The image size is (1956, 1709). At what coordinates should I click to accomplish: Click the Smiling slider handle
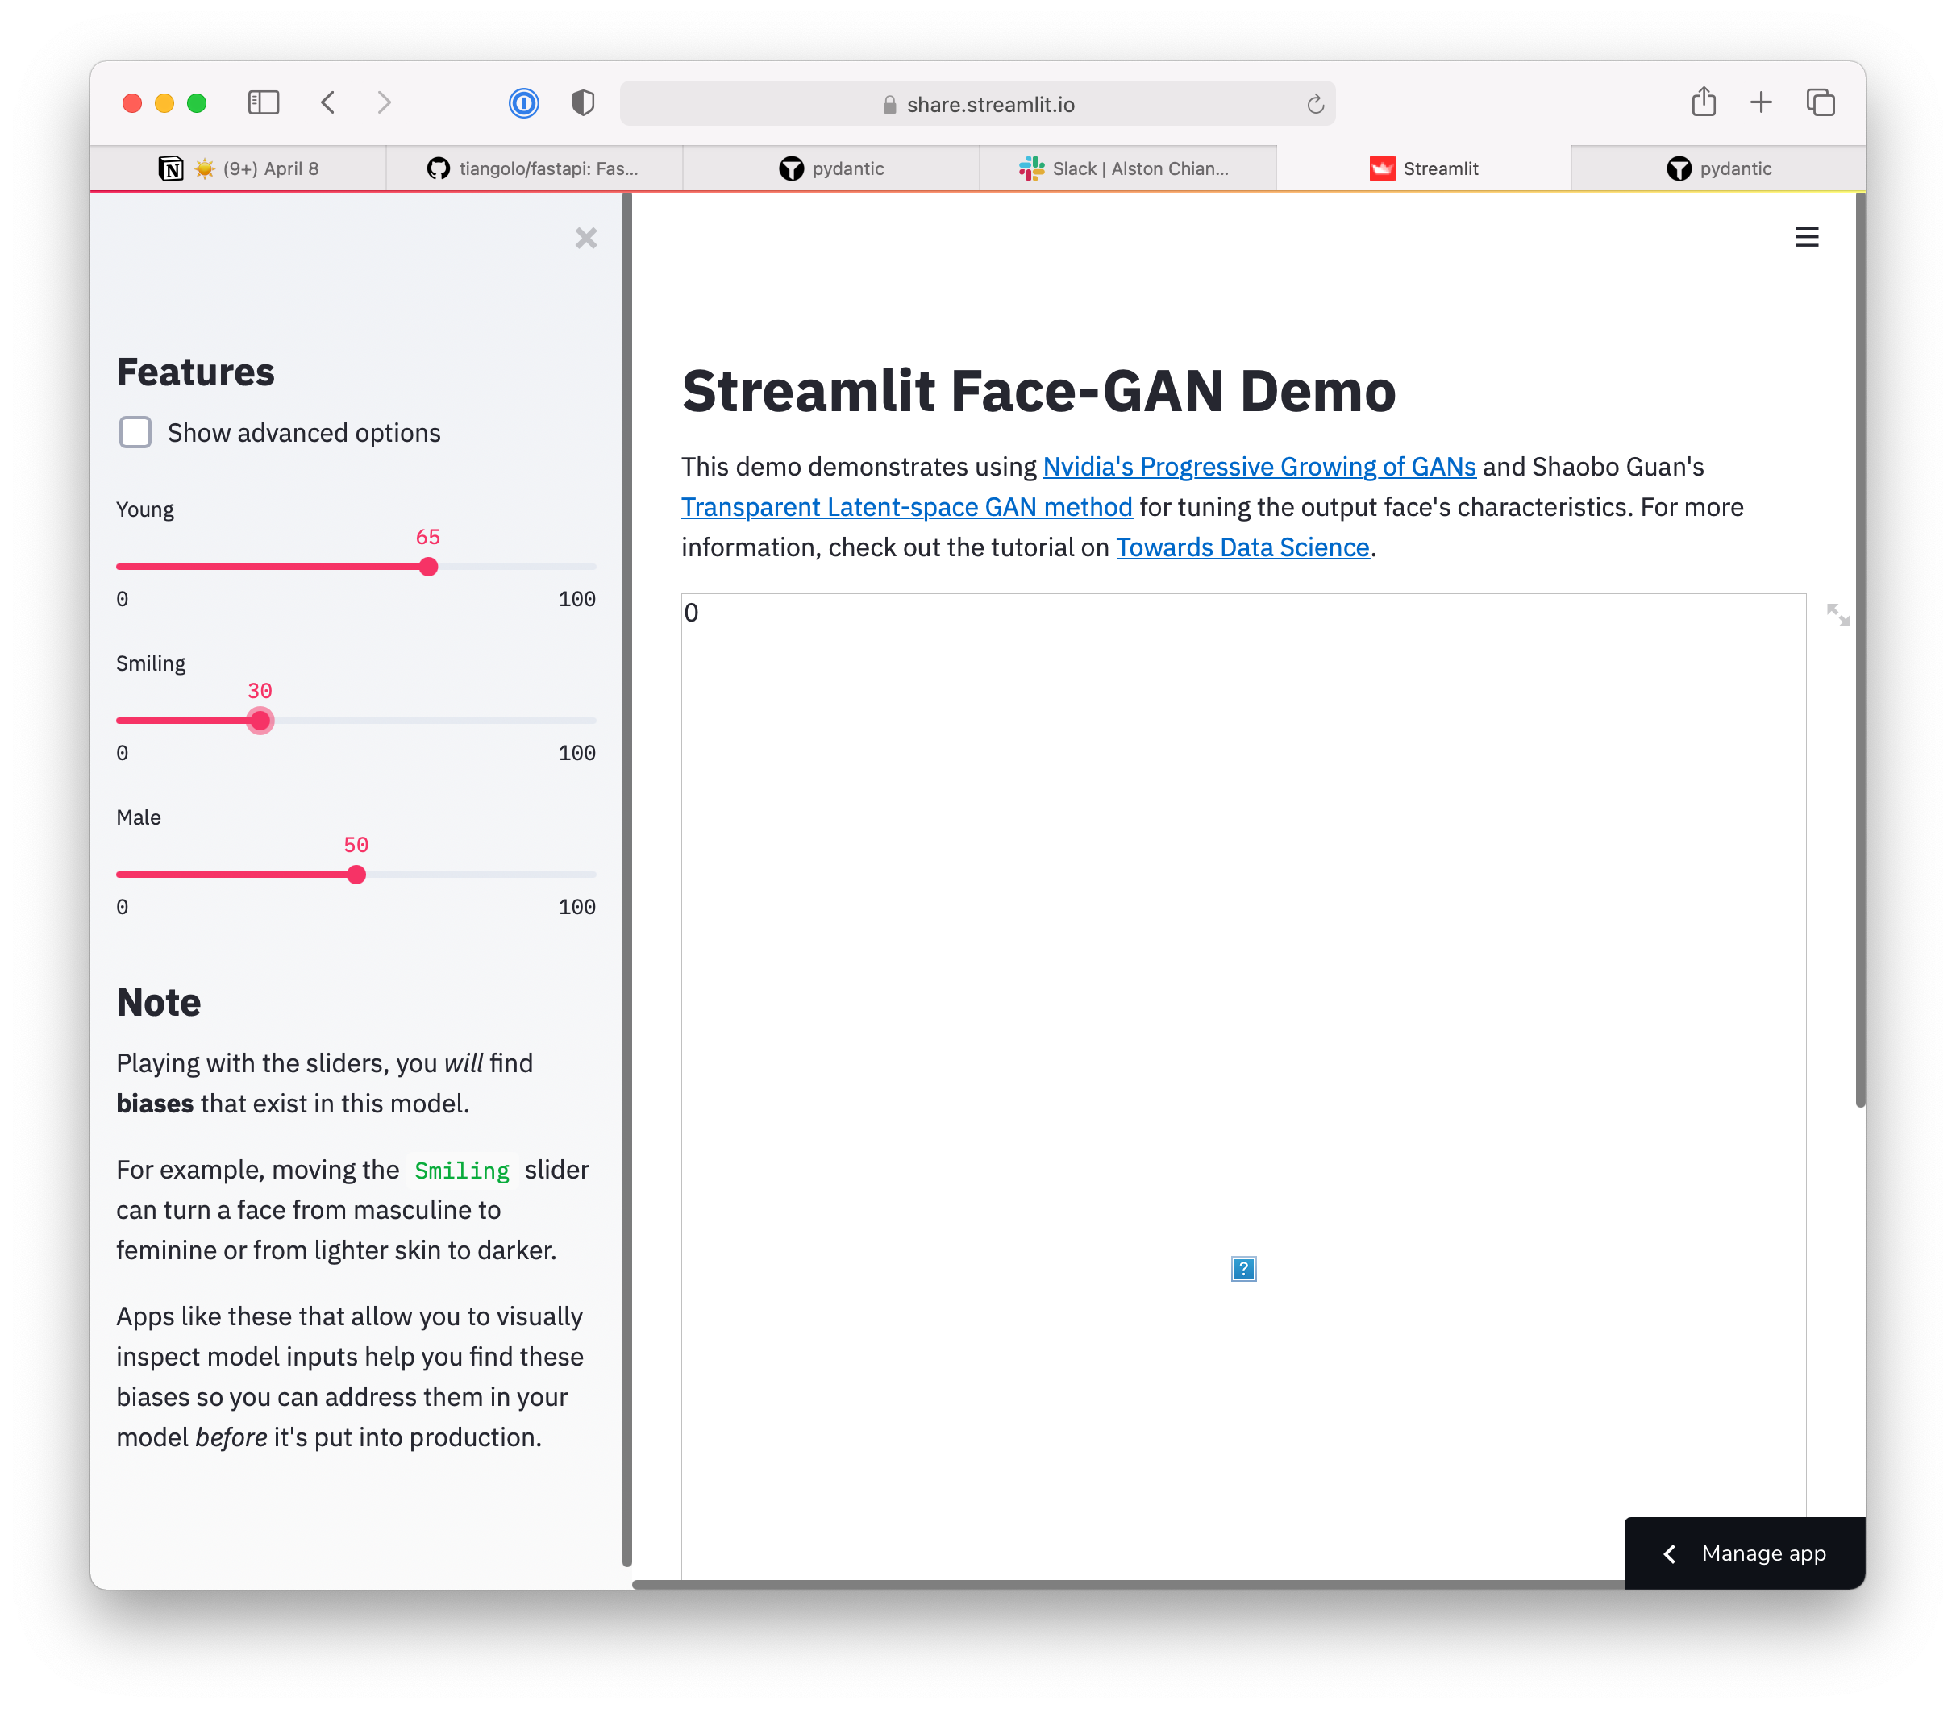coord(260,720)
